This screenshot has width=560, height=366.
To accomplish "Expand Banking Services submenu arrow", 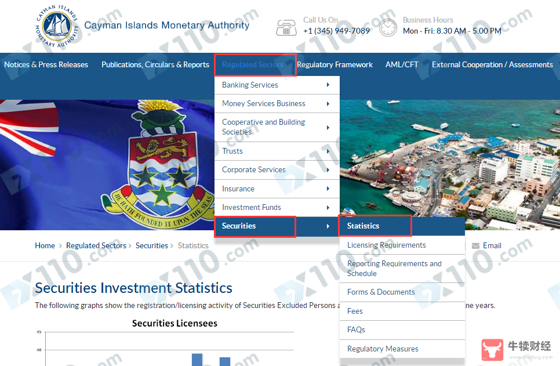I will [x=328, y=85].
